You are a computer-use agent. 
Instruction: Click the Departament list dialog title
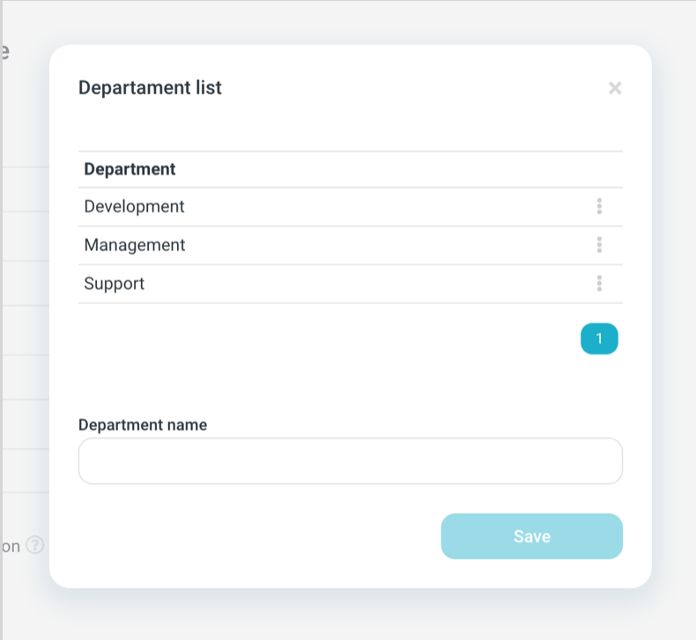click(x=150, y=88)
